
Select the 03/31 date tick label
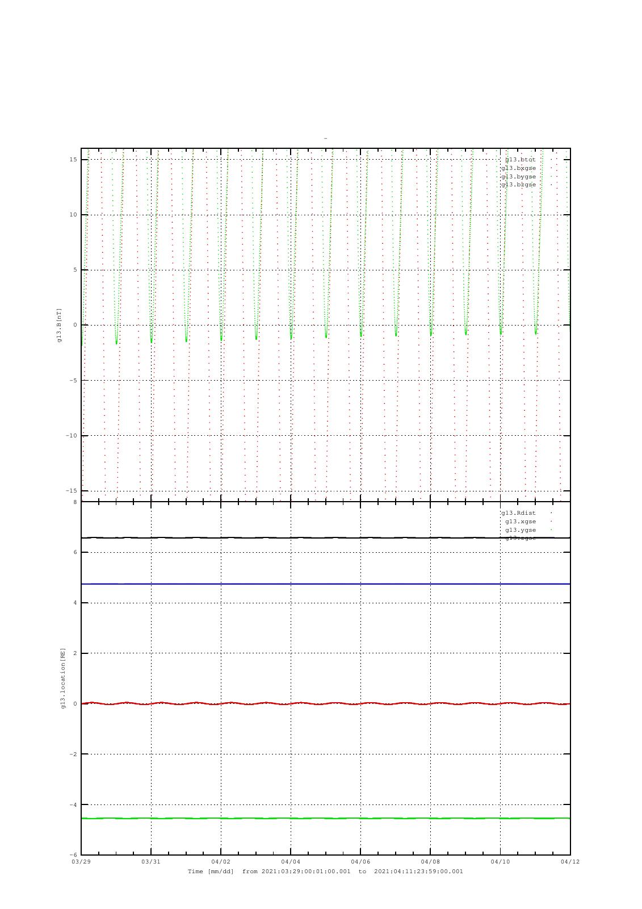pos(151,862)
